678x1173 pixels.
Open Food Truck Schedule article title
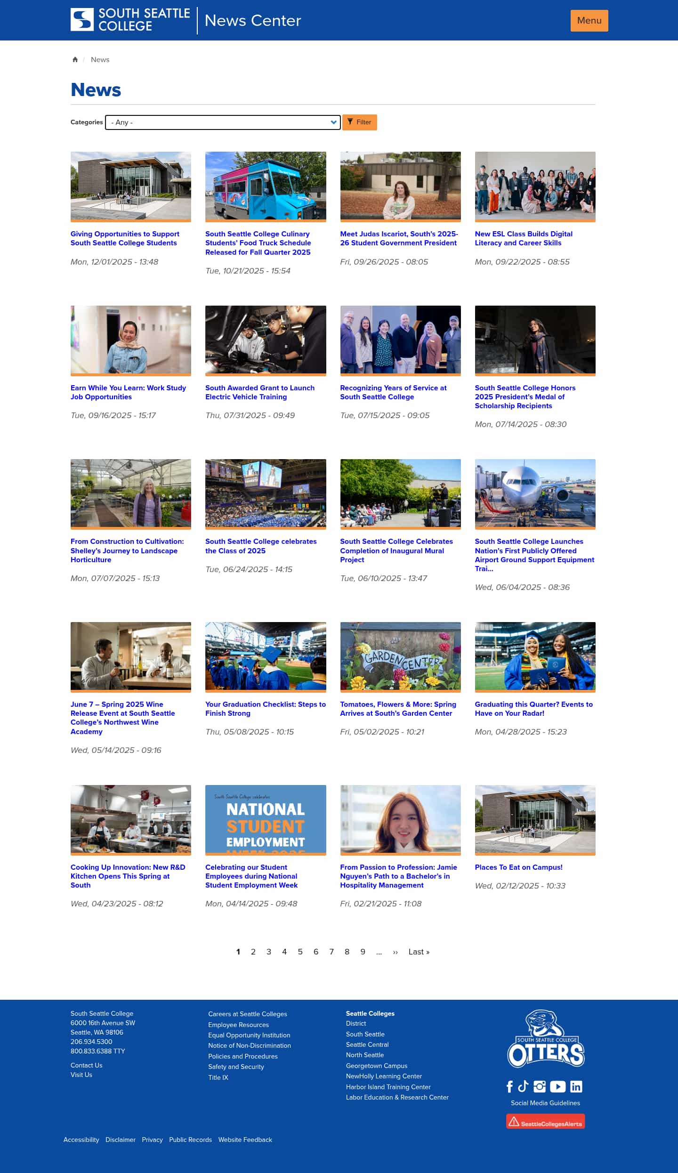[x=258, y=243]
